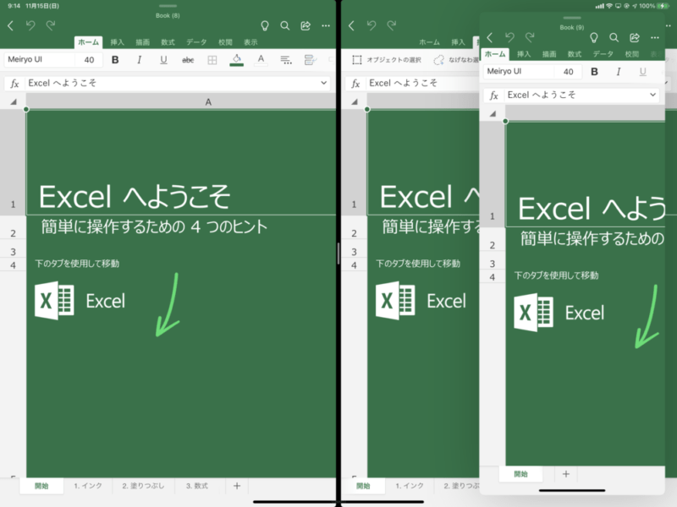This screenshot has width=677, height=507.
Task: Choose オブジェクトの選択 tool in middle window
Action: click(387, 60)
